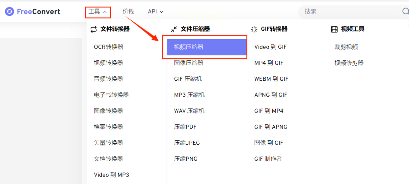The height and width of the screenshot is (184, 409).
Task: Open MP4 到 GIF
Action: pyautogui.click(x=269, y=63)
